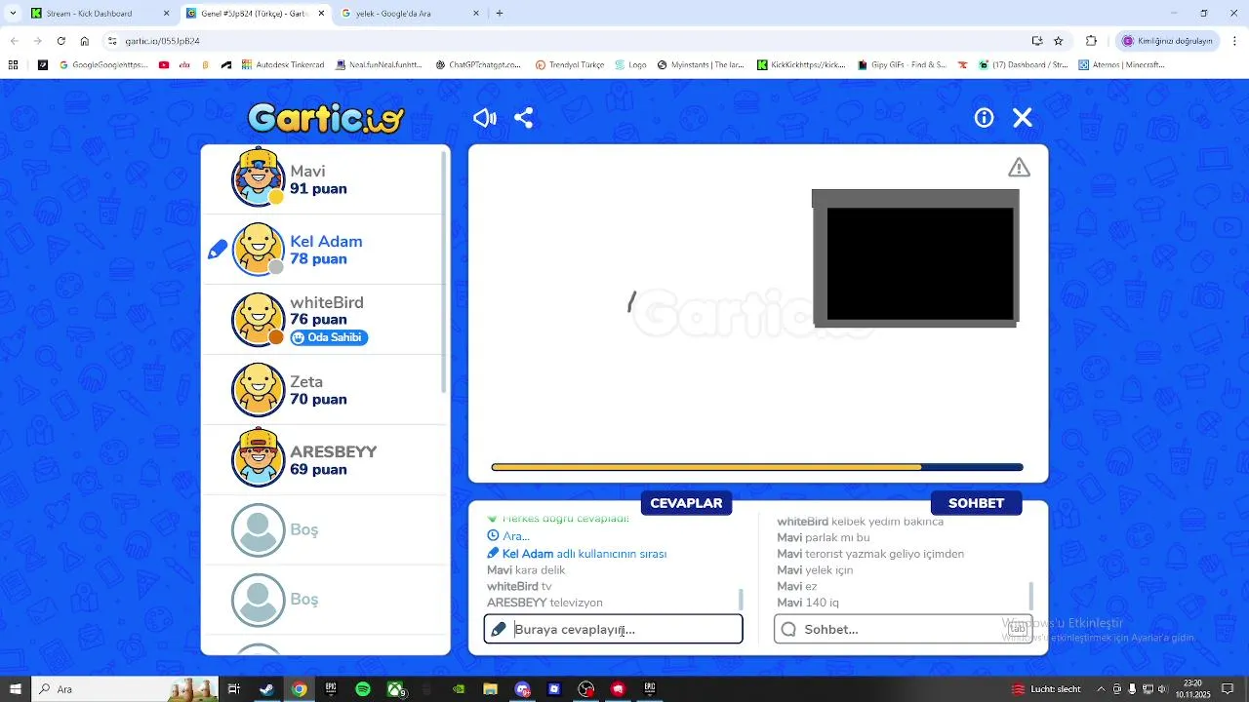
Task: Show hidden system tray icons
Action: pyautogui.click(x=1102, y=689)
